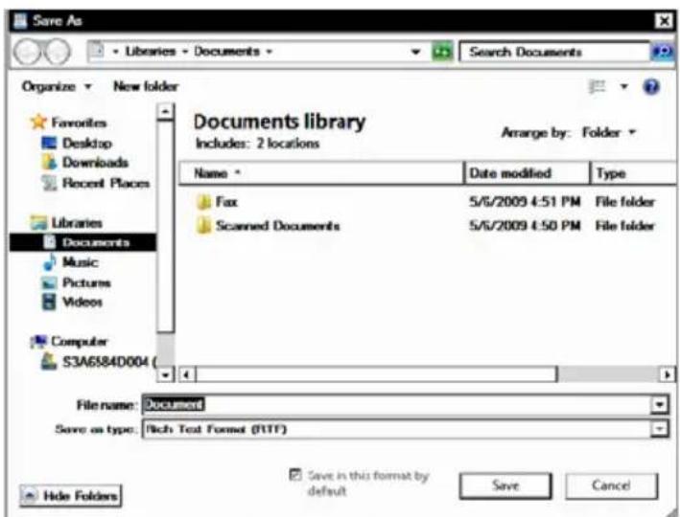Click the Desktop icon in Favorites
This screenshot has height=517, width=680.
point(49,143)
